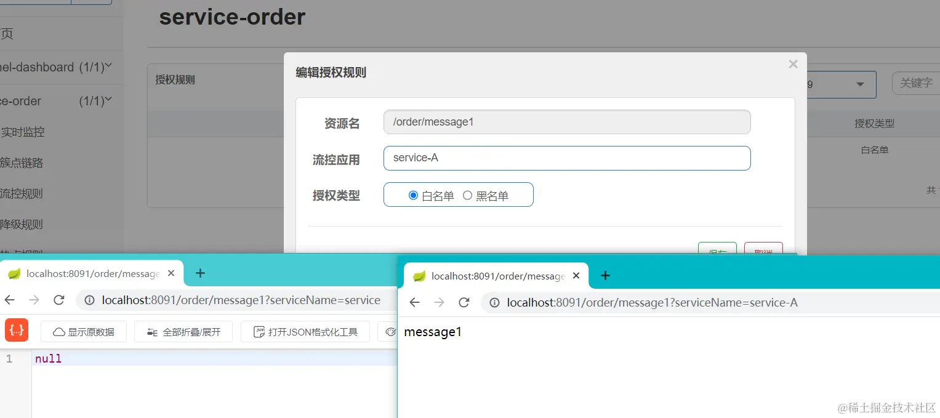The image size is (940, 418).
Task: Go back in the left browser window
Action: [x=9, y=300]
